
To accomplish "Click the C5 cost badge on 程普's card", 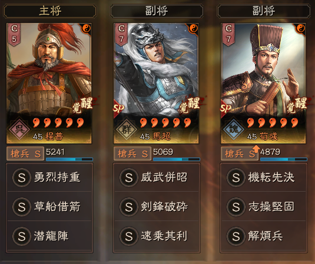I will [14, 34].
